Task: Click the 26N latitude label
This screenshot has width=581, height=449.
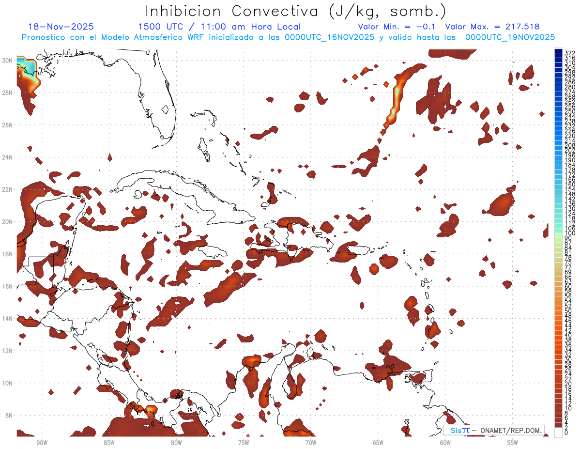Action: point(8,125)
